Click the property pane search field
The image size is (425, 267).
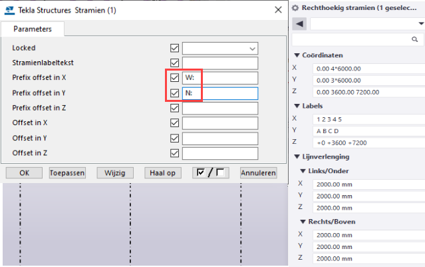click(358, 39)
